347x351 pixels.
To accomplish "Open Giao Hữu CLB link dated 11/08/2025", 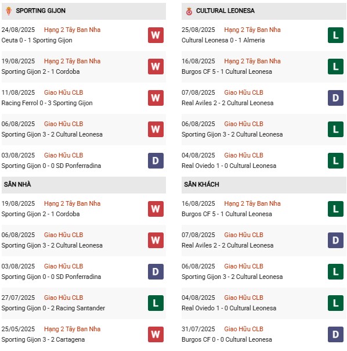I will pyautogui.click(x=63, y=92).
